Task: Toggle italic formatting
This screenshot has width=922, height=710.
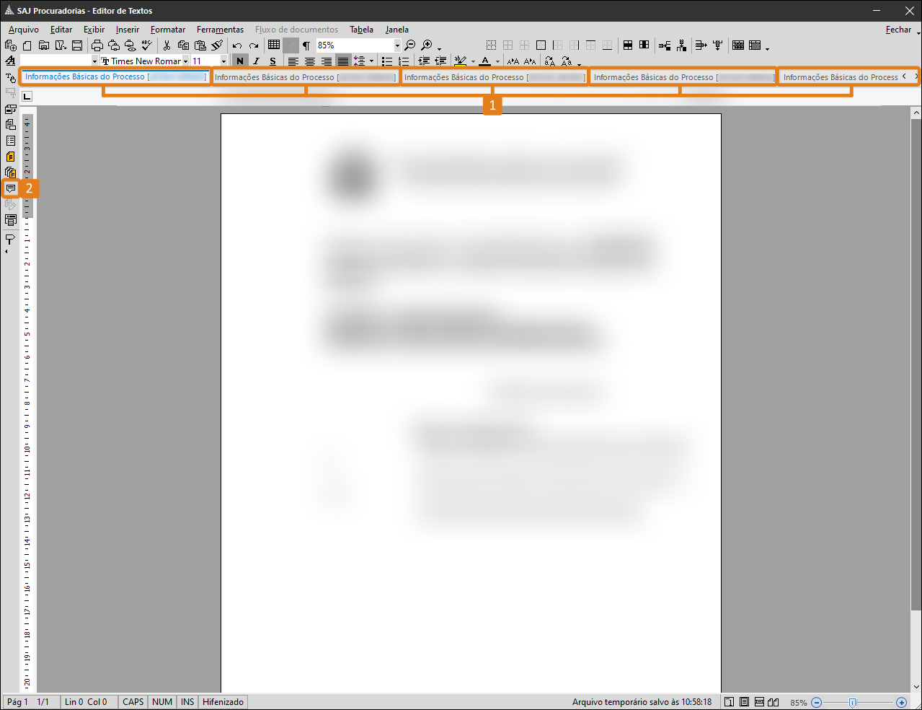Action: 256,61
